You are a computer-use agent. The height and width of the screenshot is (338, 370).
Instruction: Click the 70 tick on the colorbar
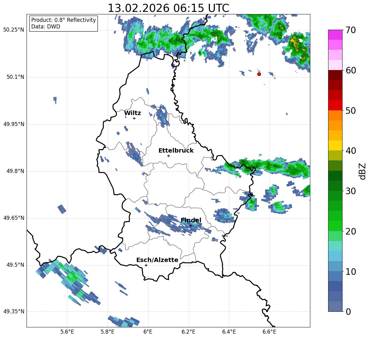click(351, 30)
